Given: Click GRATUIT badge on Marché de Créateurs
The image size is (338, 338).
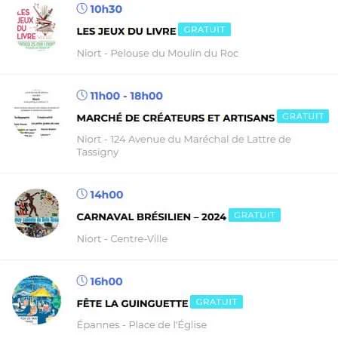Looking at the screenshot, I should coord(303,116).
